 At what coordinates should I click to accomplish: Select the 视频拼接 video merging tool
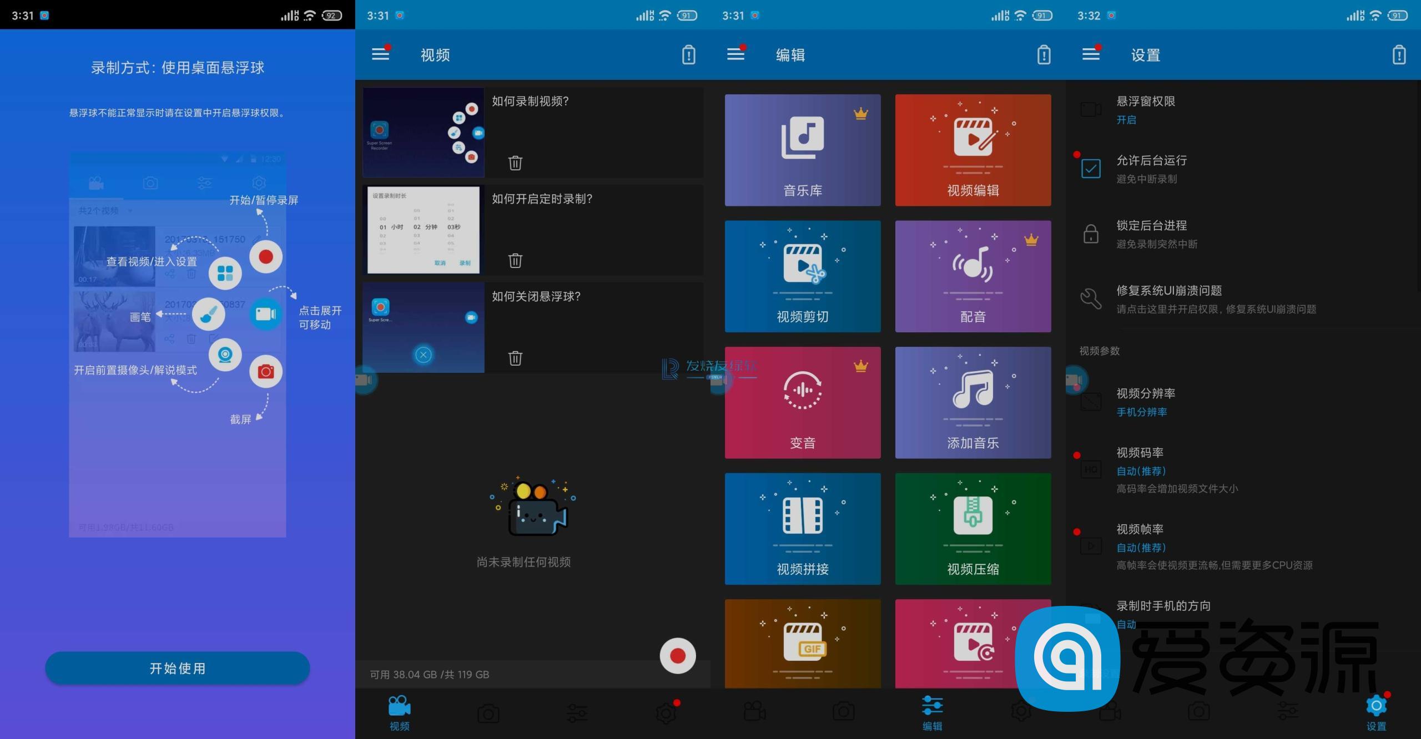(x=802, y=529)
